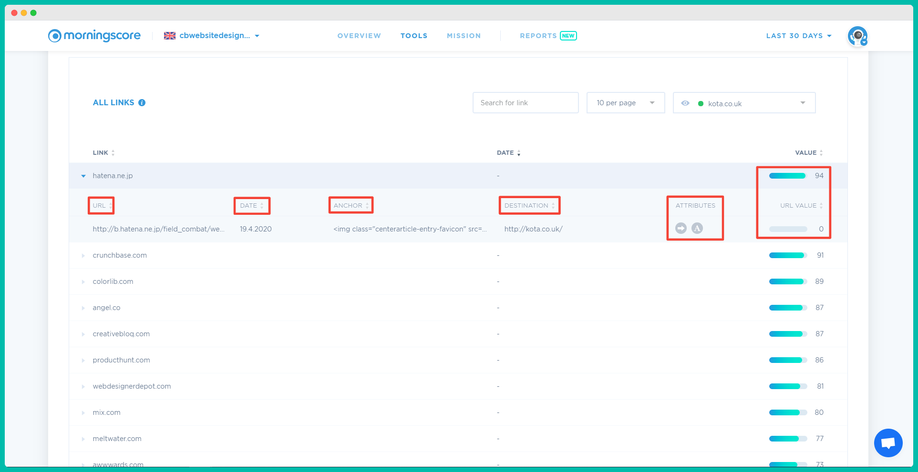Open the http://kota.co.uk/ destination link

[534, 229]
